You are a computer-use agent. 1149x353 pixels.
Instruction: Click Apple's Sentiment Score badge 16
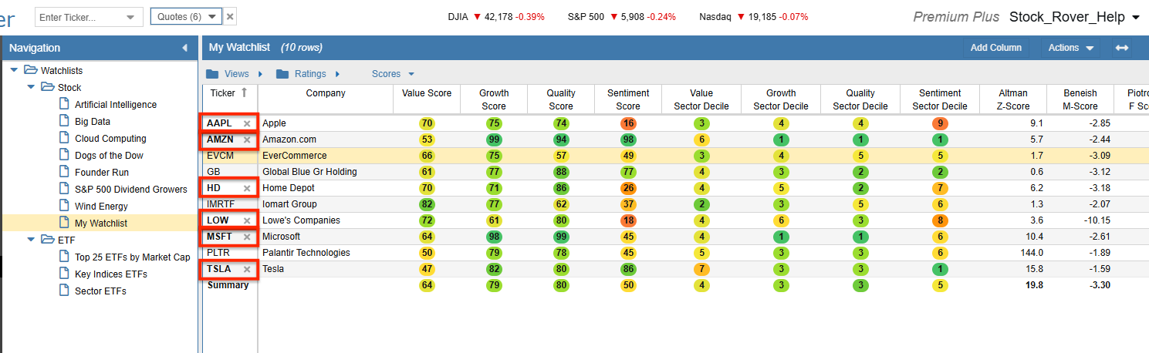tap(628, 123)
